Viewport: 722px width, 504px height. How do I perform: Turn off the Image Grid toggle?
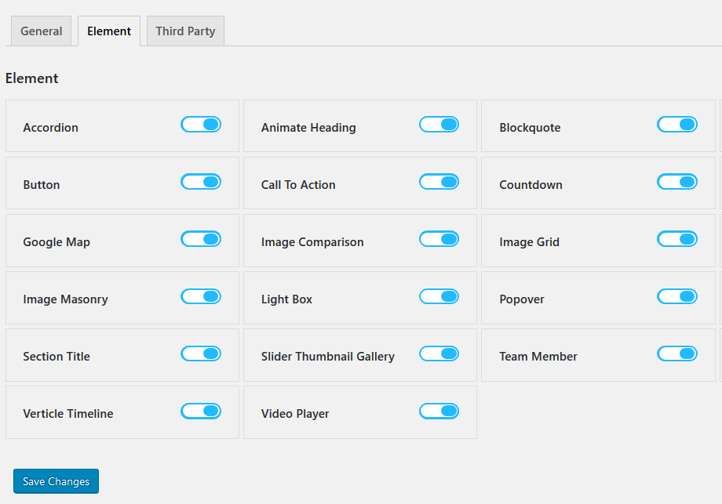click(676, 238)
